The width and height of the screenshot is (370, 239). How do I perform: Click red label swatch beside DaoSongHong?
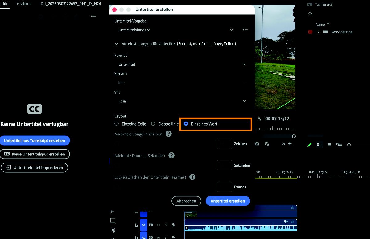310,32
